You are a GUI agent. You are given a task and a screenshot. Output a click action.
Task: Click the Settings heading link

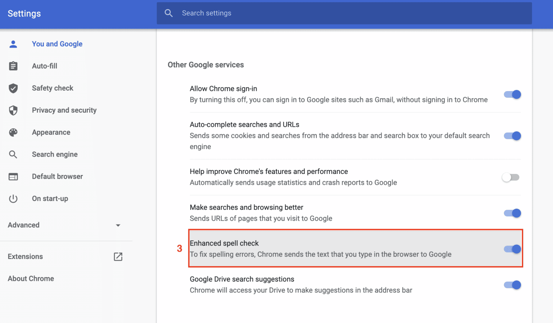(x=24, y=13)
